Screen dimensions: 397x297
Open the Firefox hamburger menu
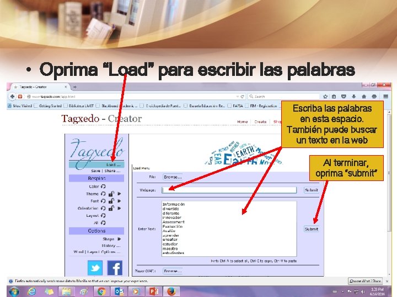[x=385, y=96]
